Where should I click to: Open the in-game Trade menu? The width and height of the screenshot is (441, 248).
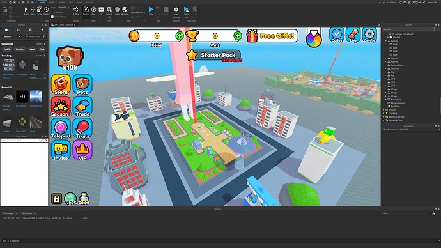82,107
